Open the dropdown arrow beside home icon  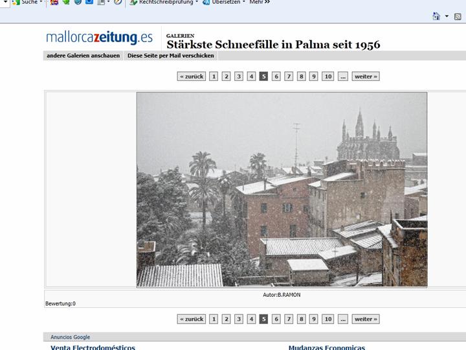coord(447,16)
